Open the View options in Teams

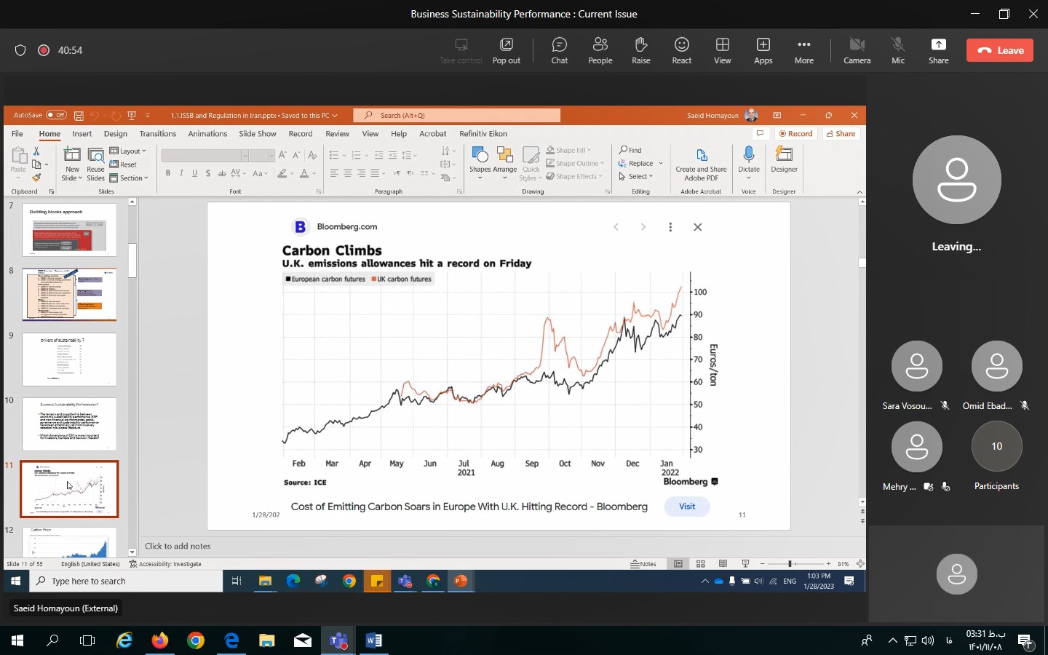click(722, 50)
